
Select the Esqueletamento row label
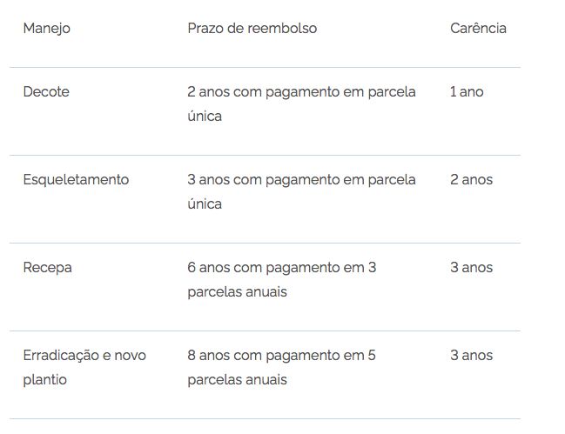[x=76, y=179]
